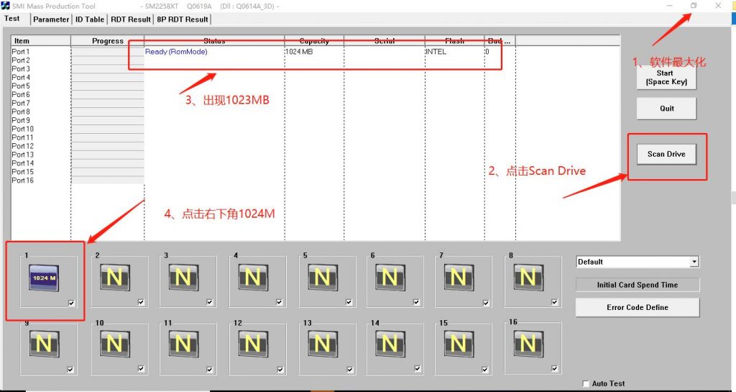Image resolution: width=736 pixels, height=392 pixels.
Task: Enable the Auto Test checkbox
Action: [x=586, y=384]
